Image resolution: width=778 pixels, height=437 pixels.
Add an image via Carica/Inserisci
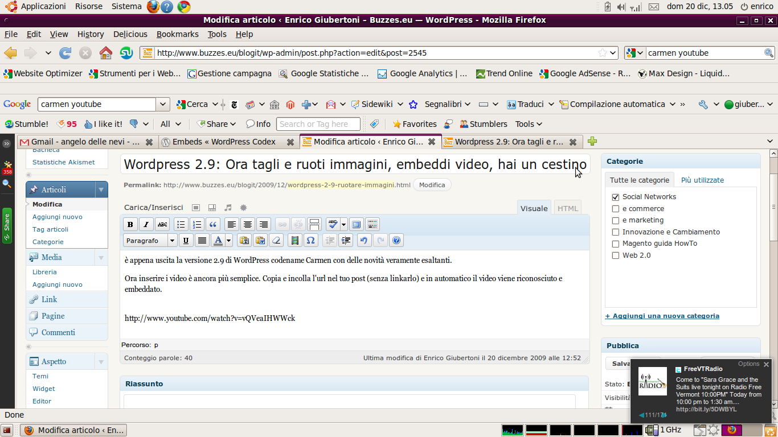(x=195, y=208)
